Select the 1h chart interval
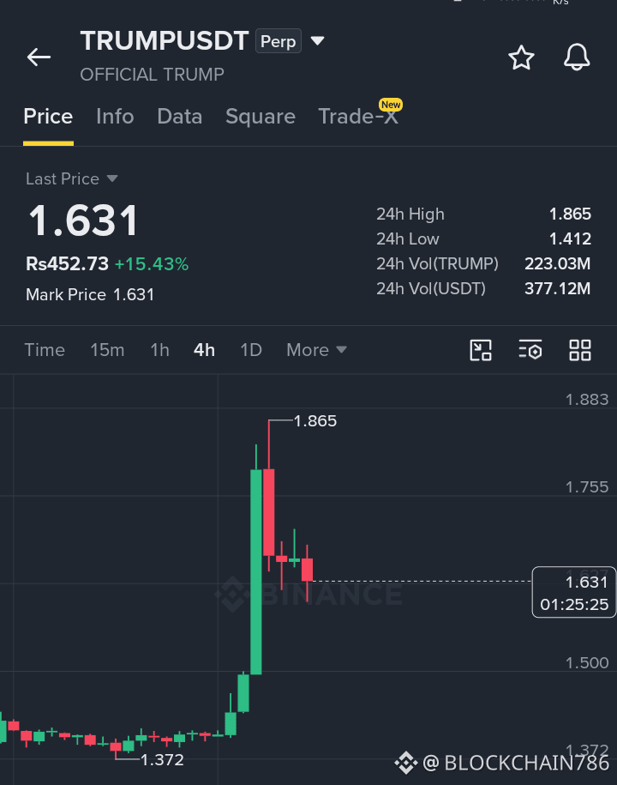Screen dimensions: 617x785 click(160, 350)
